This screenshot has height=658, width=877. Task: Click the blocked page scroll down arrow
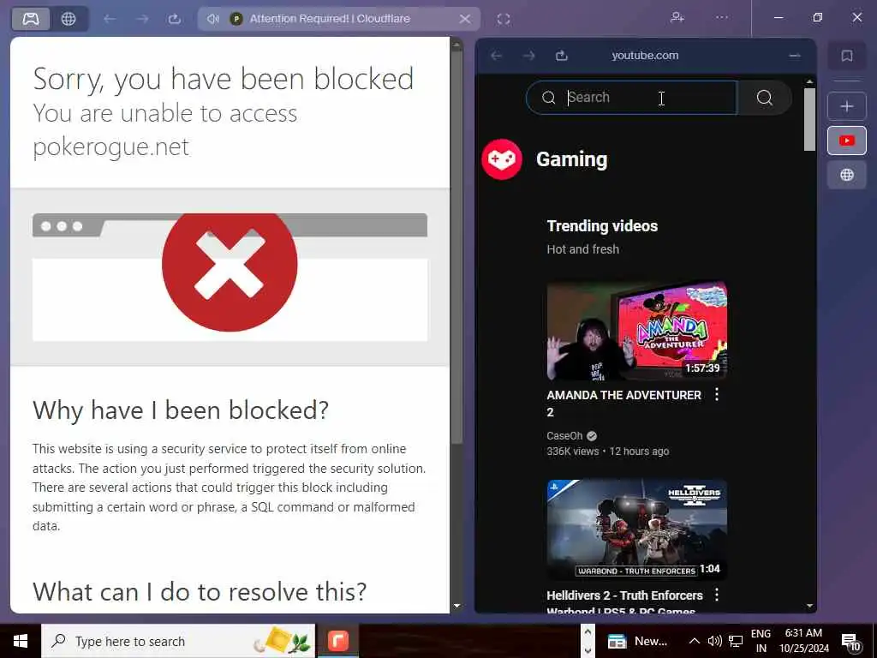point(456,606)
